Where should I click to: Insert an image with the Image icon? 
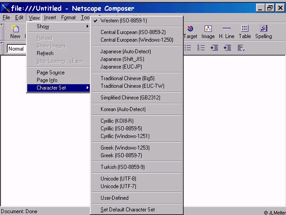pyautogui.click(x=208, y=32)
